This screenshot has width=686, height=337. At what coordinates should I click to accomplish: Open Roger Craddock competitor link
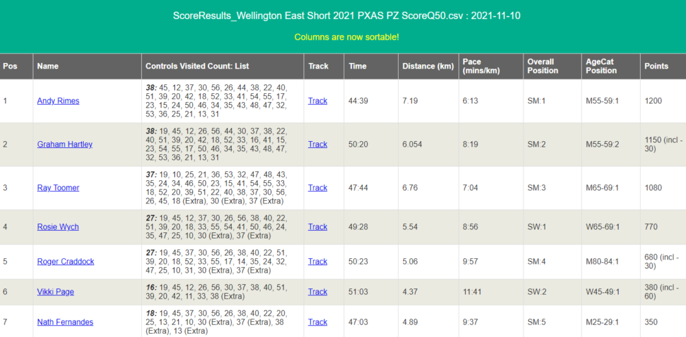66,262
